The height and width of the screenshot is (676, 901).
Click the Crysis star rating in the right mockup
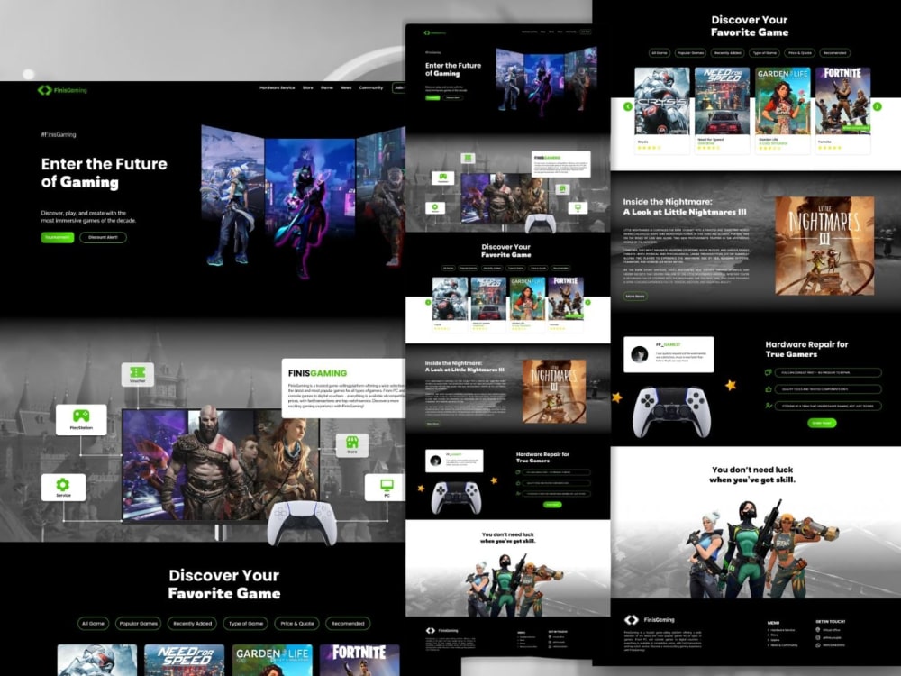(x=649, y=148)
